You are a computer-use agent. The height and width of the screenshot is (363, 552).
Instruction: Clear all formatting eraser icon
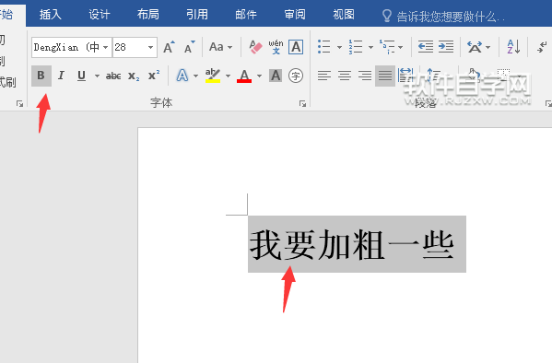[255, 47]
